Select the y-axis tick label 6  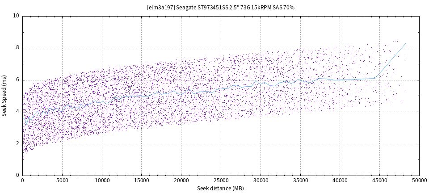[17, 80]
